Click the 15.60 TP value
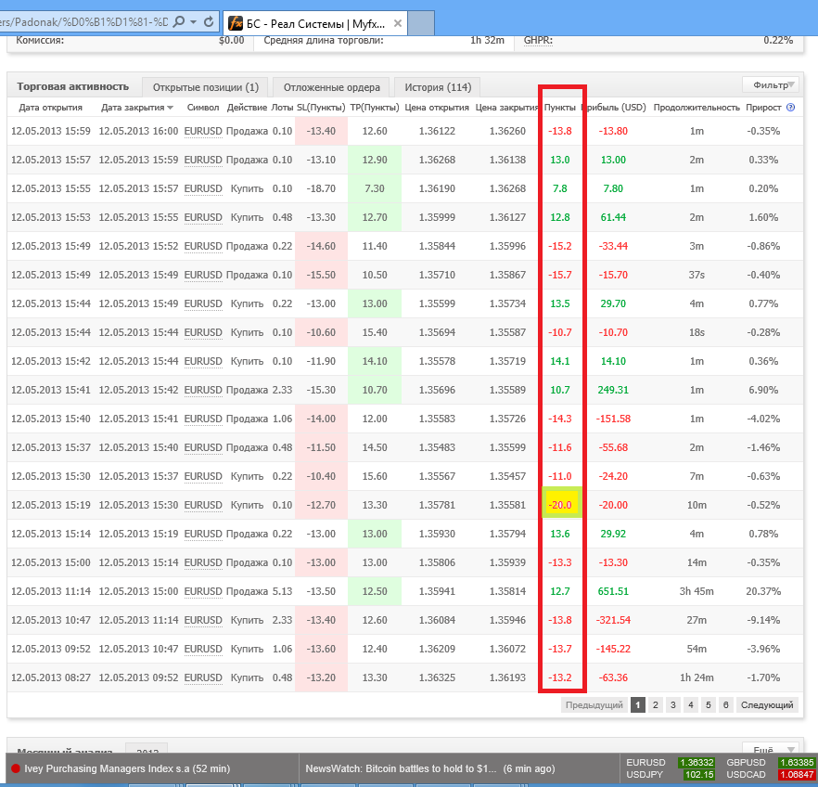This screenshot has width=818, height=787. [x=375, y=476]
